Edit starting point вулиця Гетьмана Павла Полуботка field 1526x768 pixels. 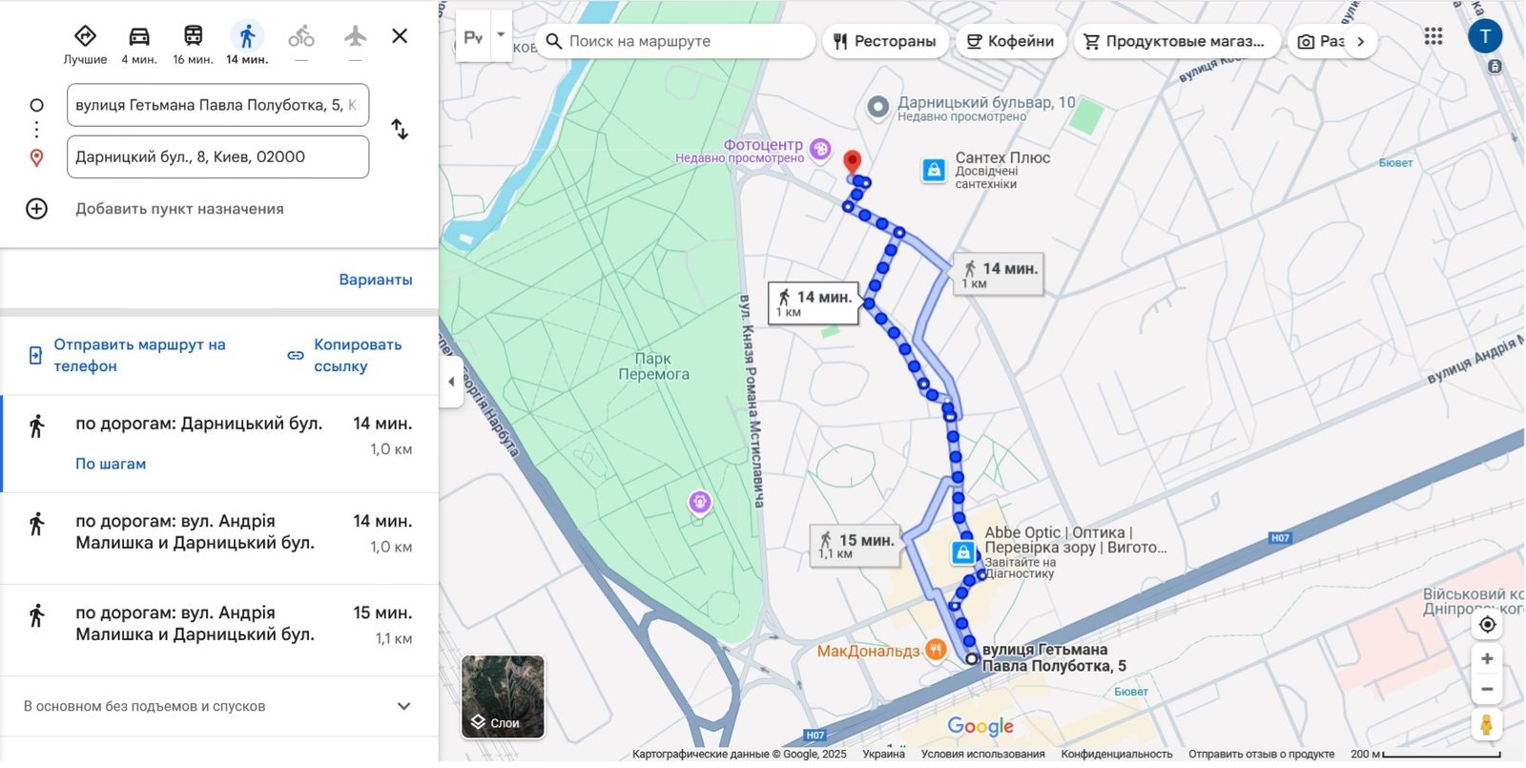tap(217, 105)
